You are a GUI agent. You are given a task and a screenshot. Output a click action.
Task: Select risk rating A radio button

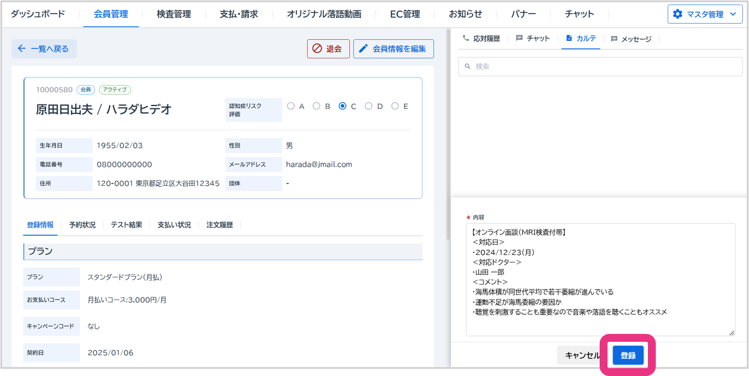(291, 106)
